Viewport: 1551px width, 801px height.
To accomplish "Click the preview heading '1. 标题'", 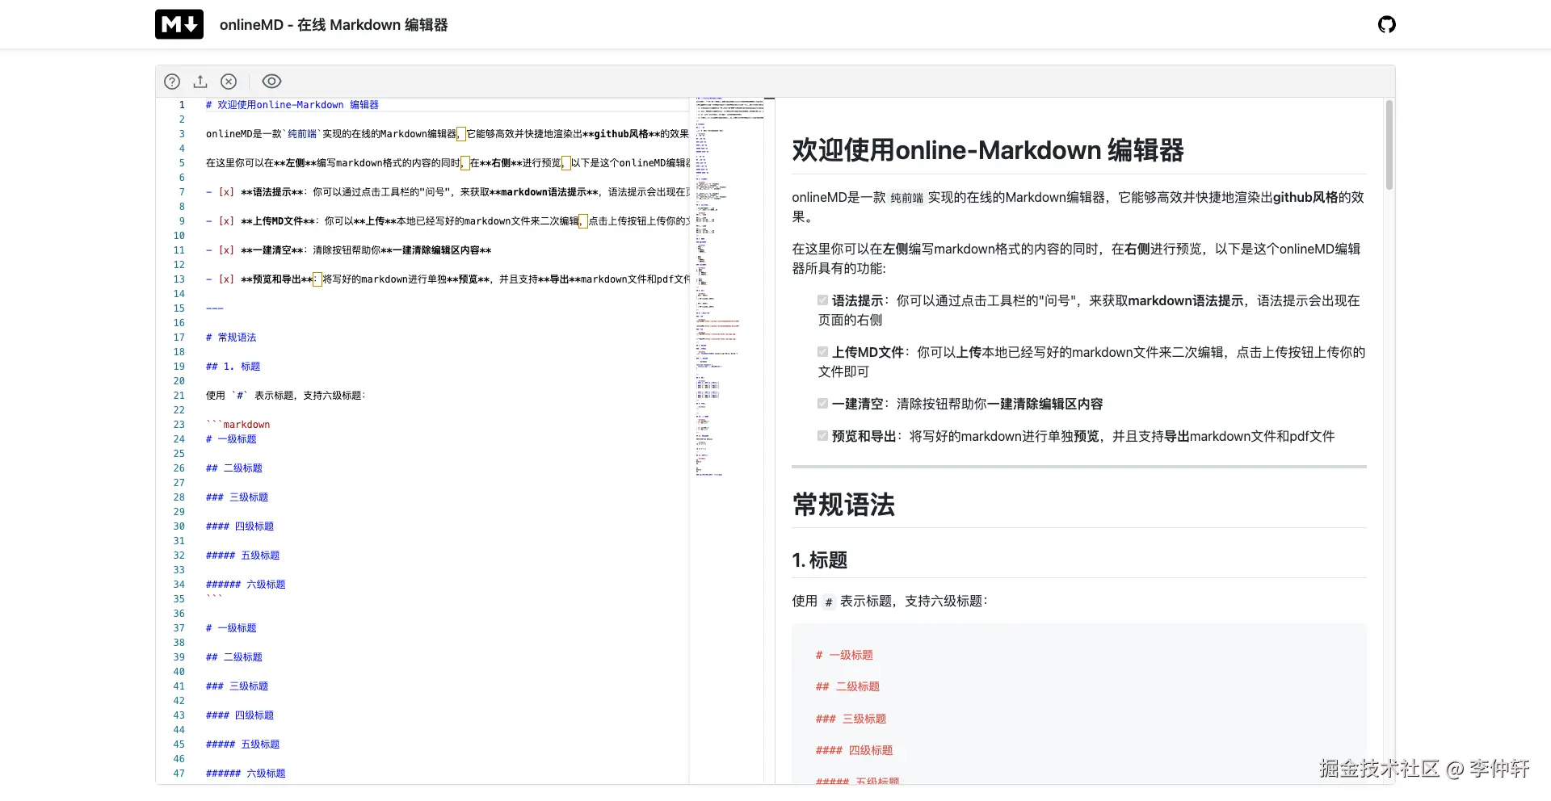I will tap(820, 560).
